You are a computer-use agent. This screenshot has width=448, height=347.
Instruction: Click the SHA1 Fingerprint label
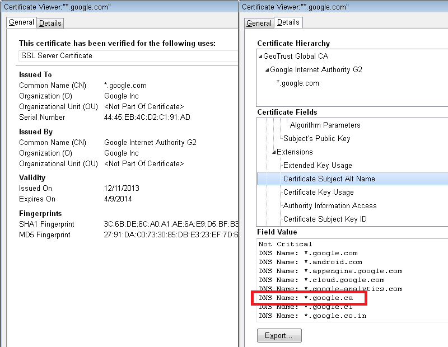46,224
